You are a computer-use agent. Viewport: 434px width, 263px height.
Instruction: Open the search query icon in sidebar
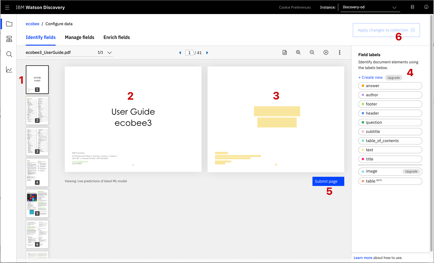point(9,54)
